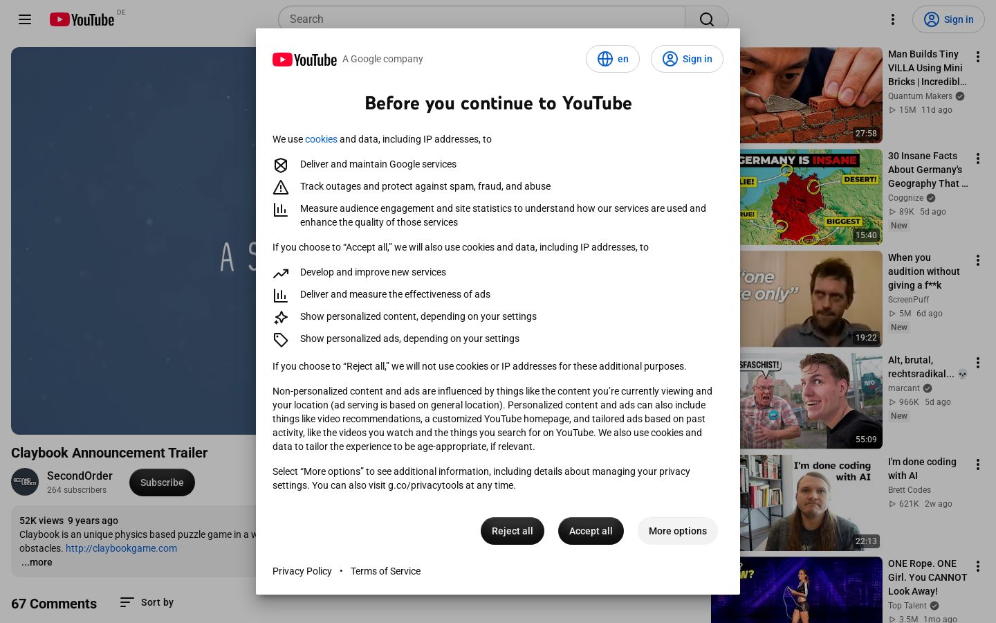Open the Coggnize channel

(x=906, y=198)
